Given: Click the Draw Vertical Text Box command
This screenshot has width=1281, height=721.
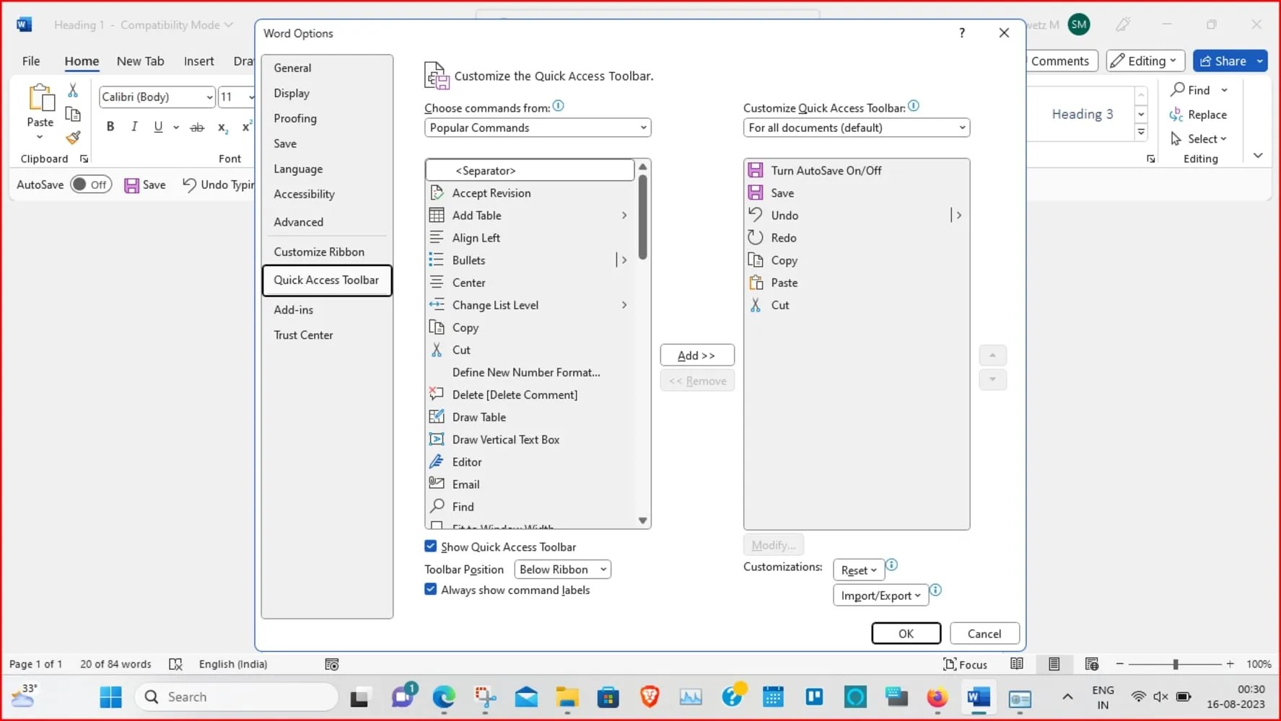Looking at the screenshot, I should click(505, 439).
